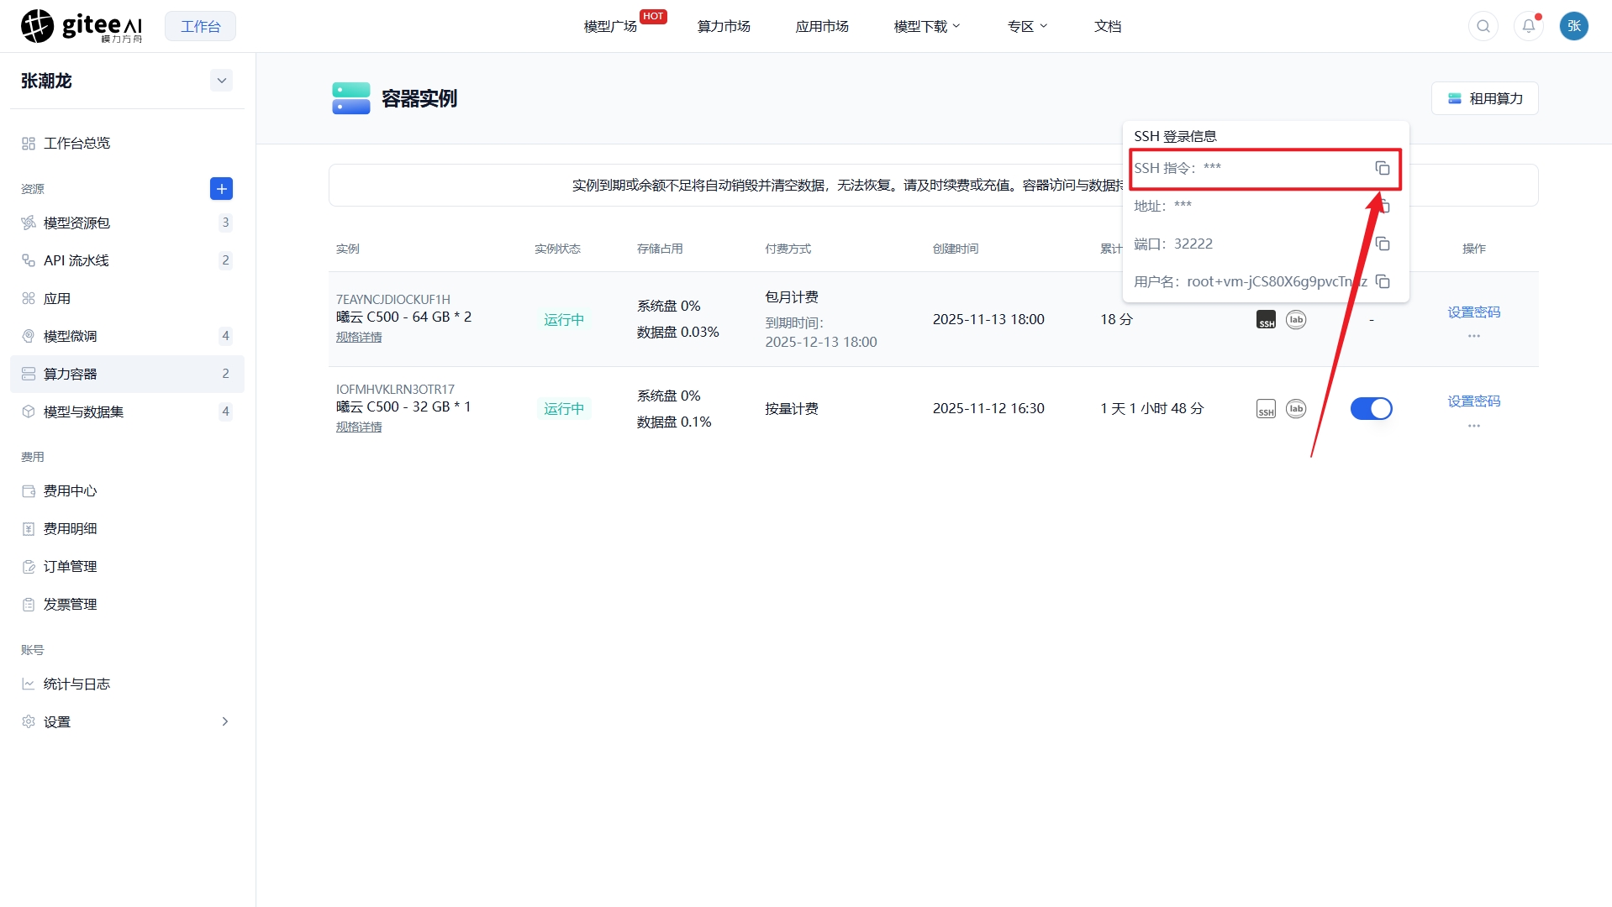Copy the SSH port 32222
This screenshot has height=907, width=1612.
point(1382,244)
